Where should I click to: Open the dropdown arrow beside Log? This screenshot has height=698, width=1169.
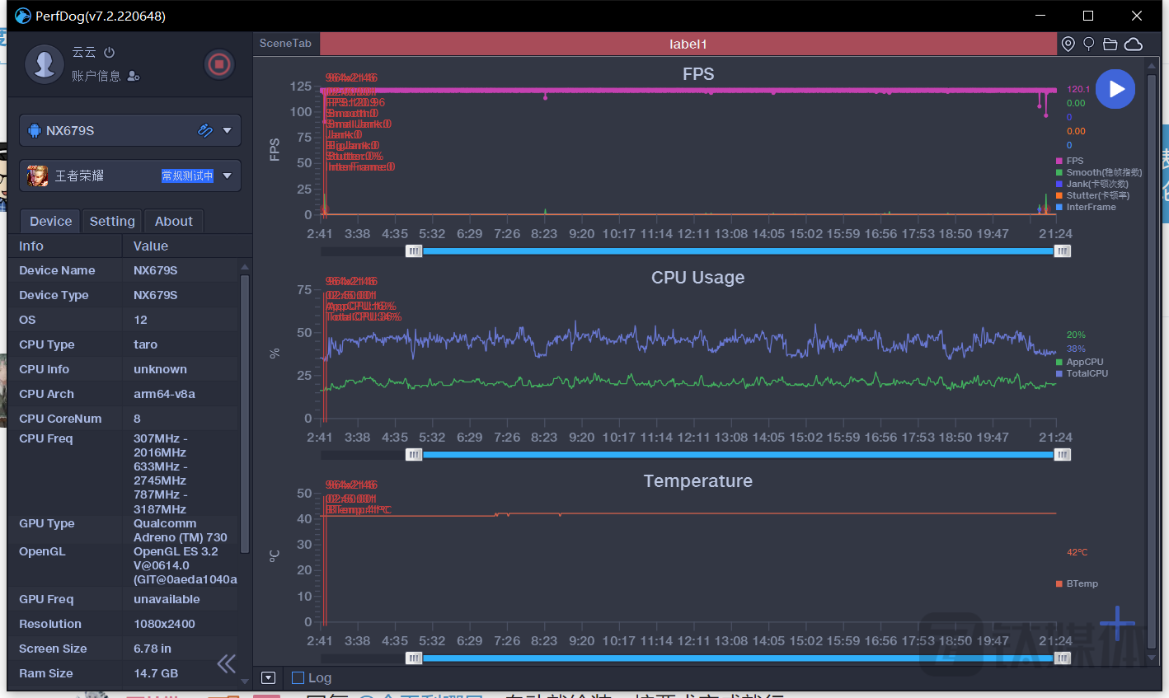(268, 678)
